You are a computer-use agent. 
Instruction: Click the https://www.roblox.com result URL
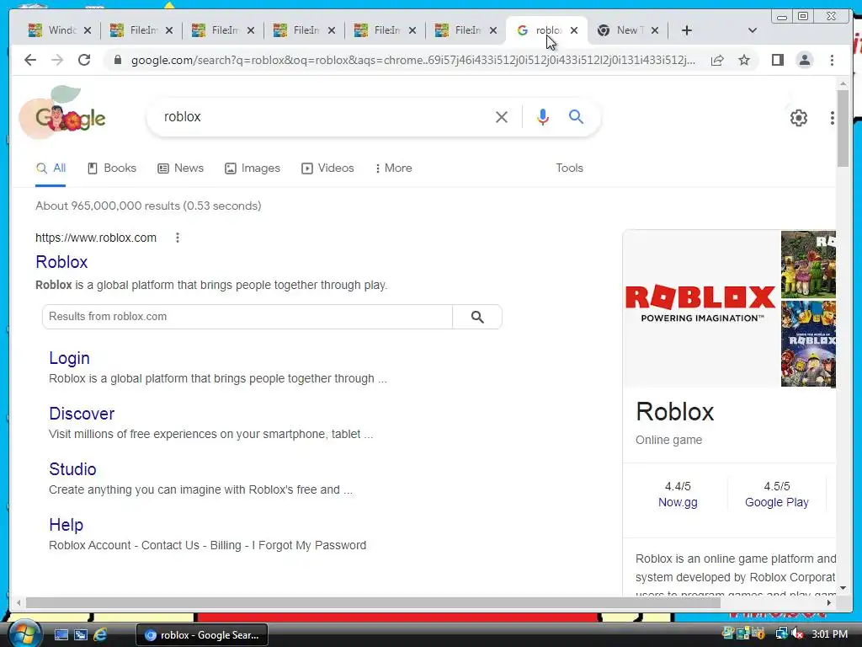(x=96, y=238)
